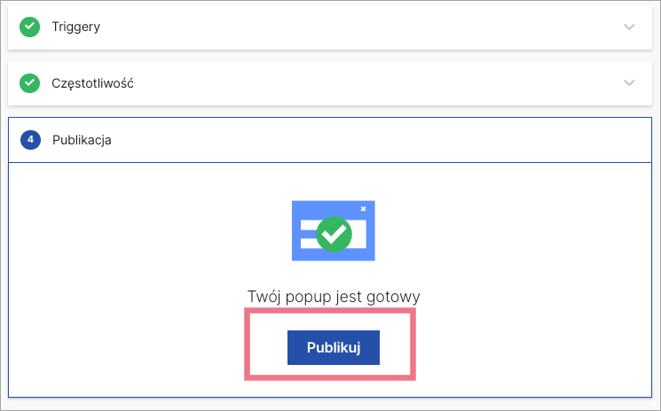Click the blank area beside the Publikuj button
This screenshot has height=411, width=661.
(x=515, y=347)
